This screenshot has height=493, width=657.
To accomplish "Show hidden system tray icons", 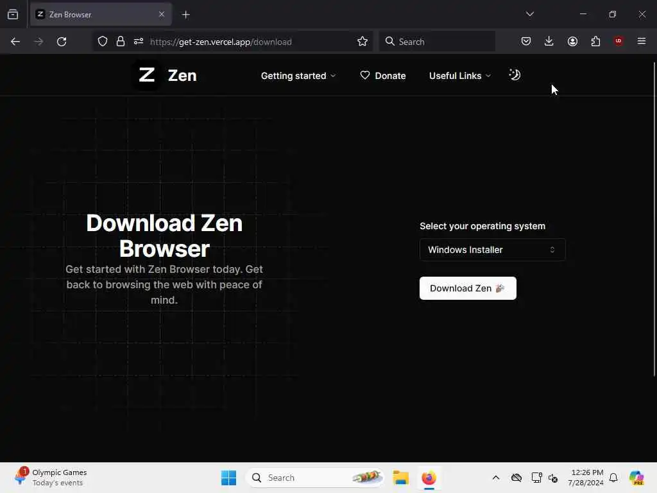I will click(496, 478).
